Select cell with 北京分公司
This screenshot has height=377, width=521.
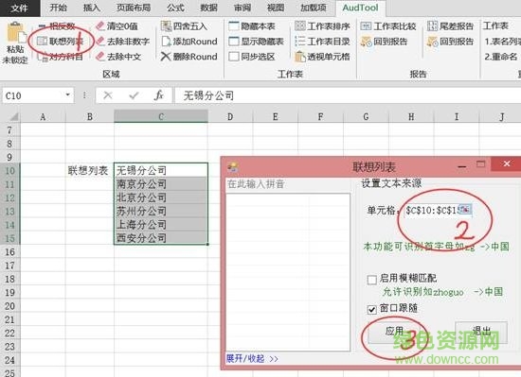coord(161,197)
